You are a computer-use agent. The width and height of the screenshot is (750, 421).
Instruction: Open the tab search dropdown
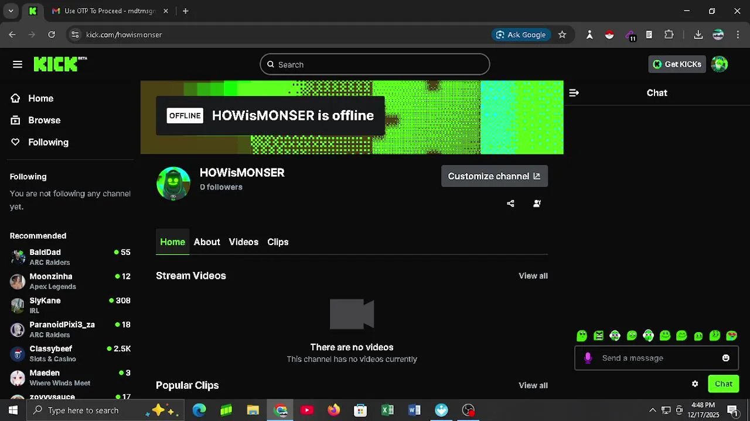pos(11,11)
